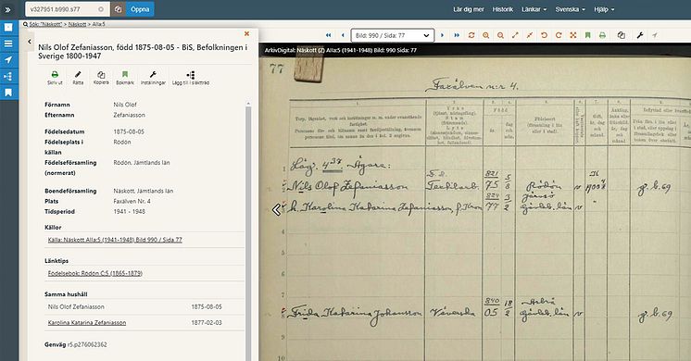The width and height of the screenshot is (691, 361).
Task: Open Födelsebok Rödön C:5 link
Action: (95, 273)
